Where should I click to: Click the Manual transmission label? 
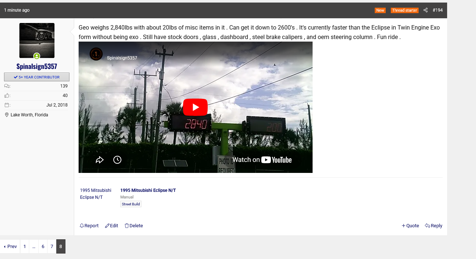click(x=127, y=197)
